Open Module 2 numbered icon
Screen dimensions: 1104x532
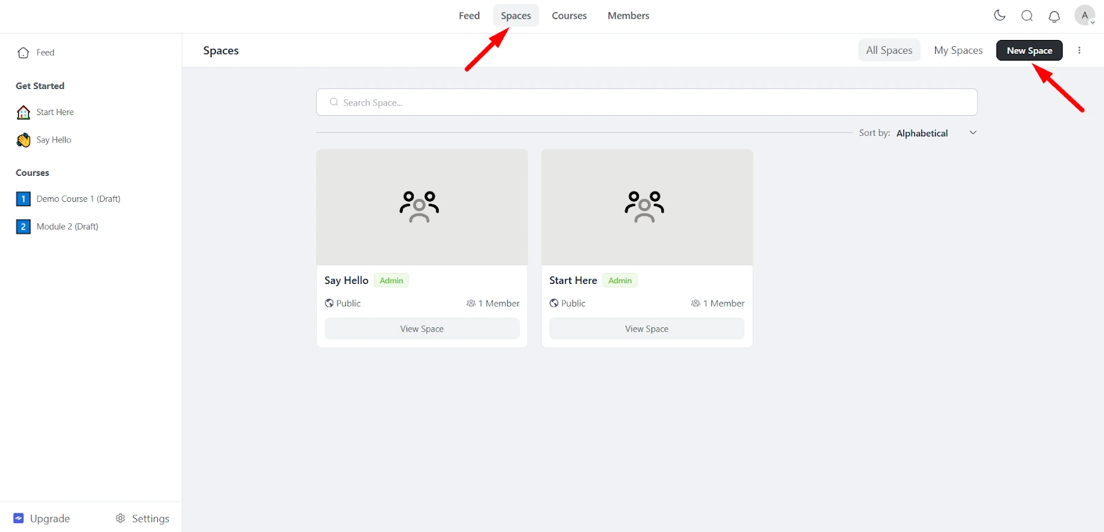pyautogui.click(x=23, y=227)
